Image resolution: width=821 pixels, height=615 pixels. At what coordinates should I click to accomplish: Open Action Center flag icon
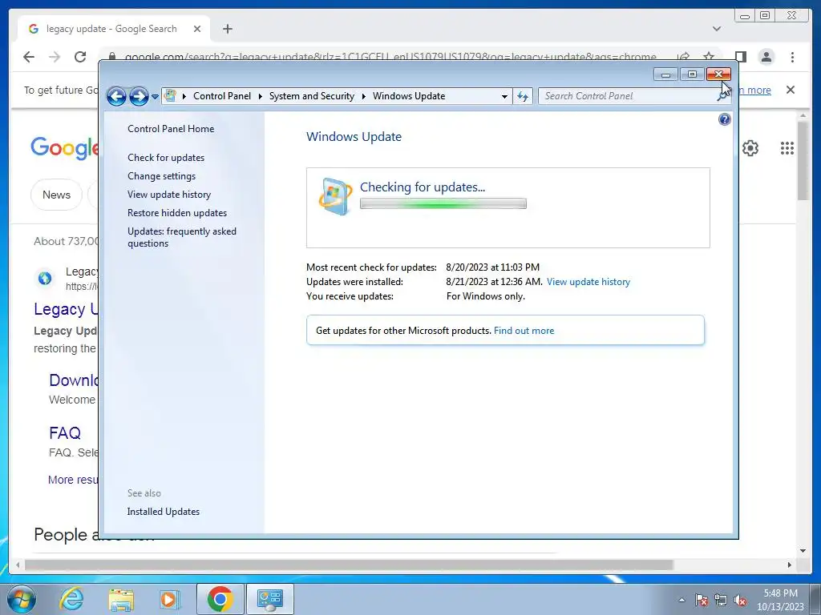point(702,600)
